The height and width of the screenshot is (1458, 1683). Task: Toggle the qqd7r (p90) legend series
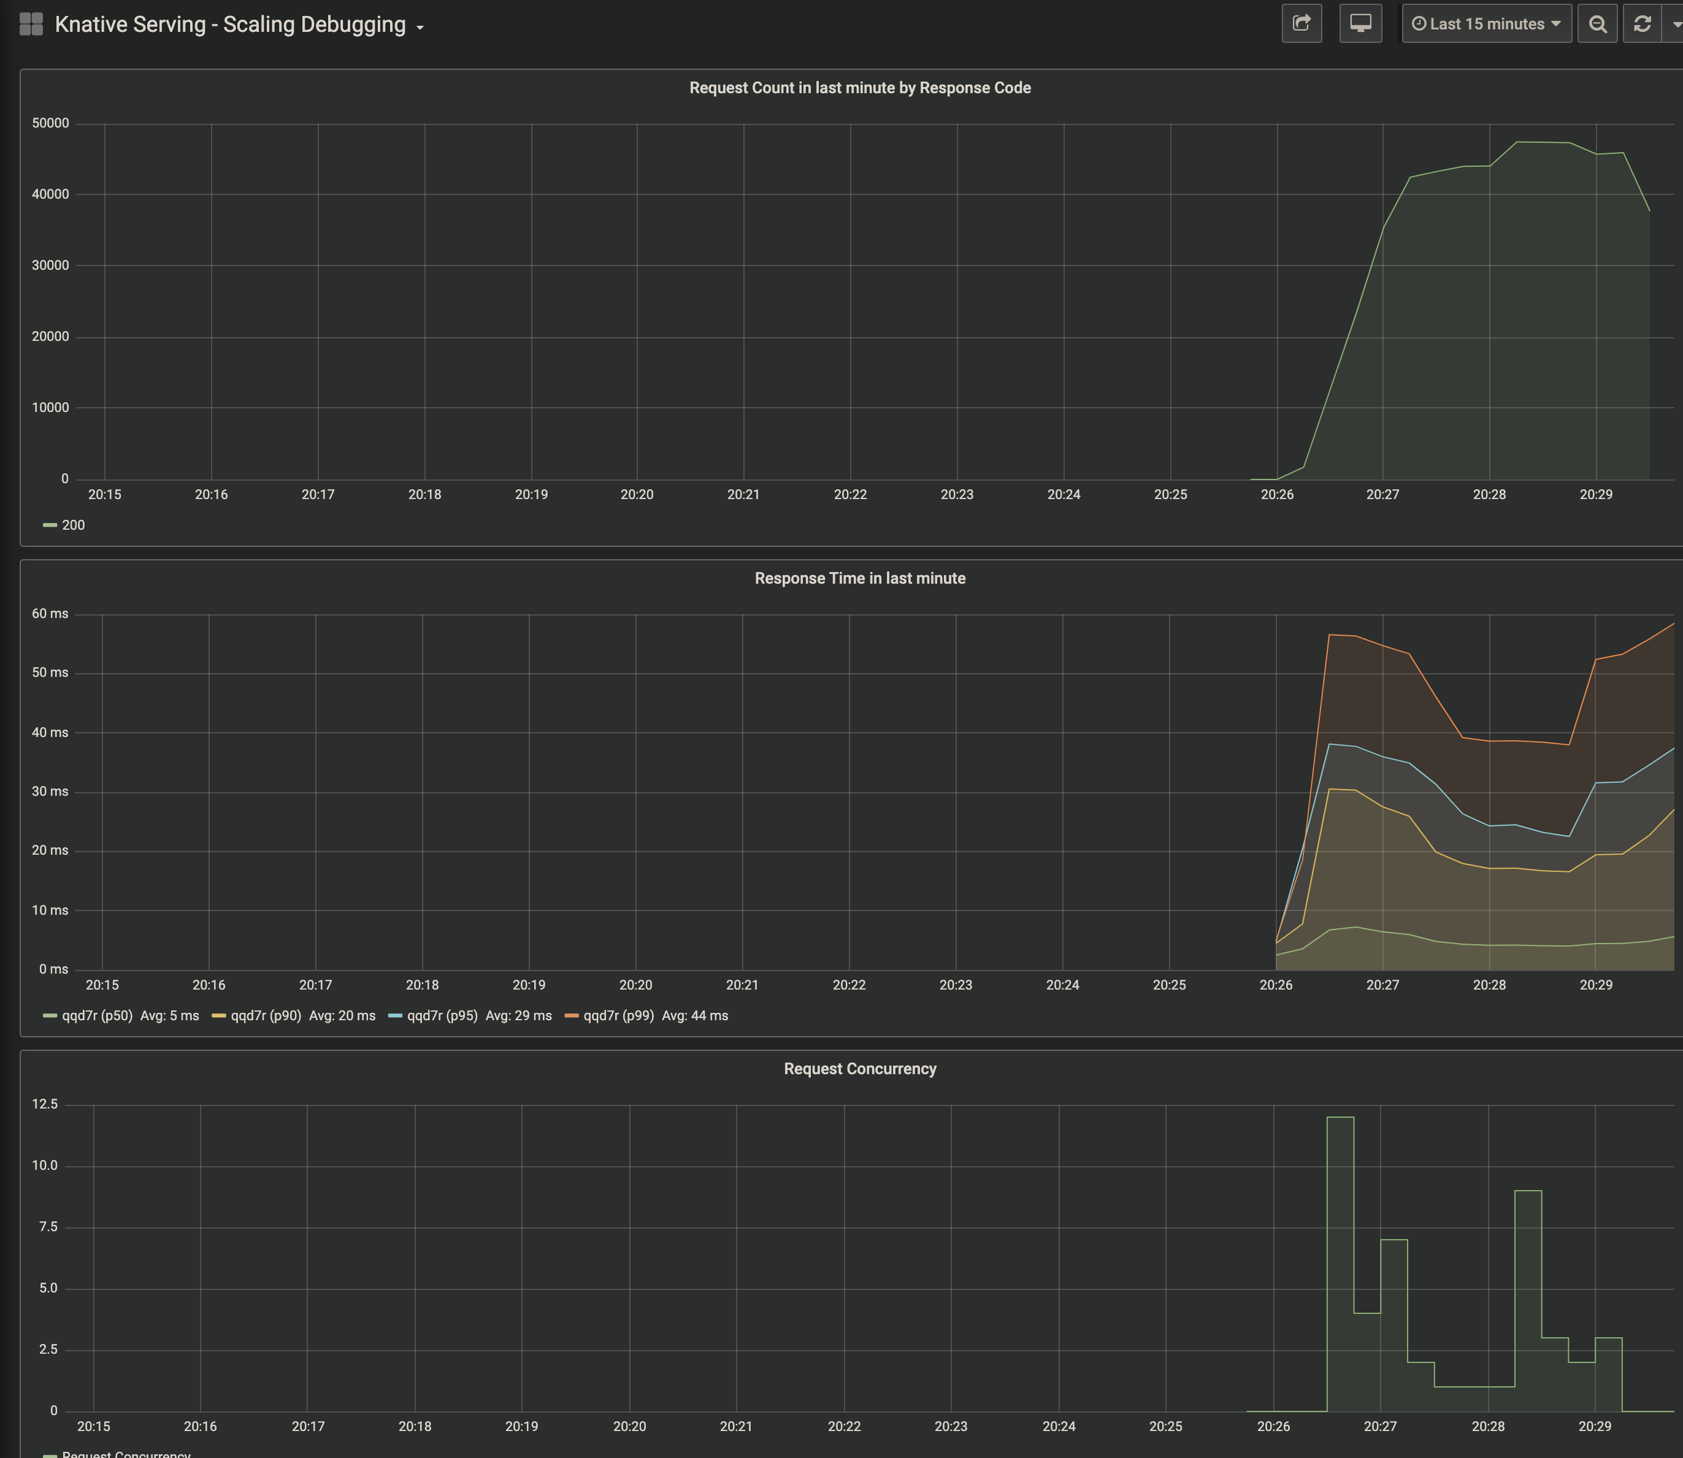[266, 1015]
